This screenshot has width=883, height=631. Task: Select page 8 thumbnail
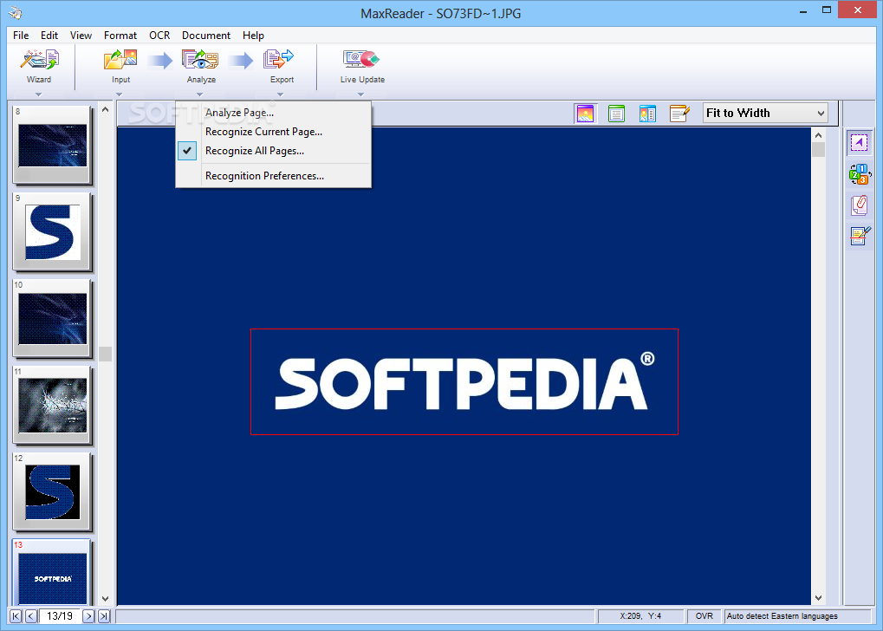tap(52, 146)
